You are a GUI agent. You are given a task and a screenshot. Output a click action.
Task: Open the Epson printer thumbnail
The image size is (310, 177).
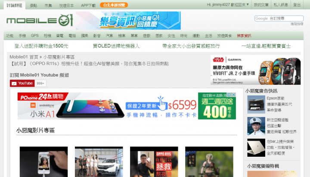pyautogui.click(x=256, y=104)
